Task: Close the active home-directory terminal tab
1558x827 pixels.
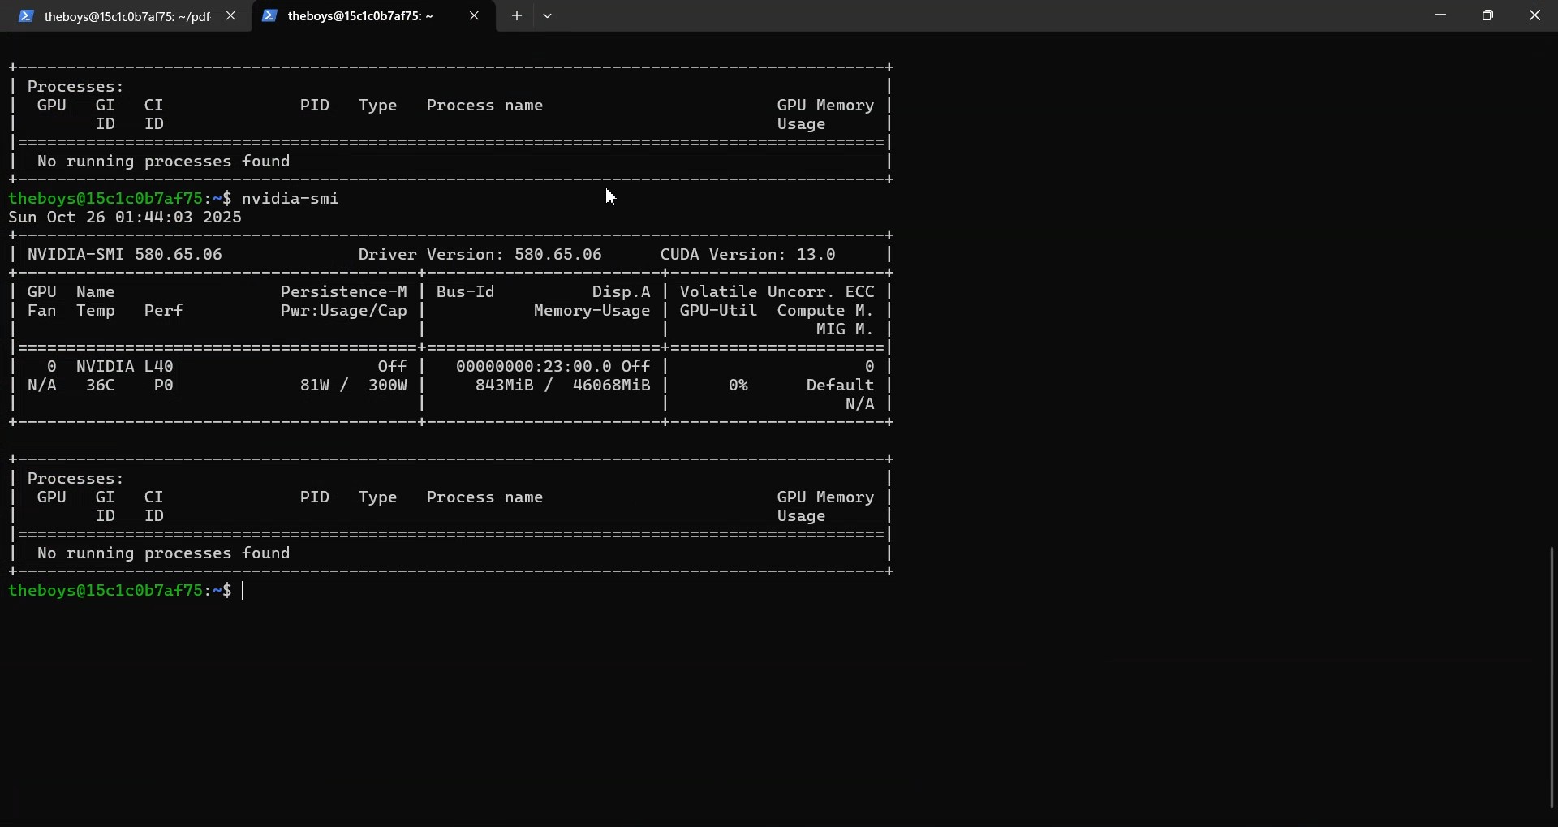Action: point(475,16)
